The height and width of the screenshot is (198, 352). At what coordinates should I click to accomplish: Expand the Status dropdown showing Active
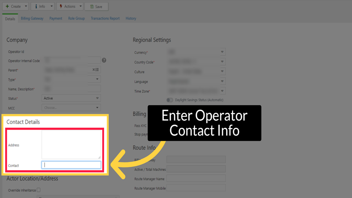(97, 98)
